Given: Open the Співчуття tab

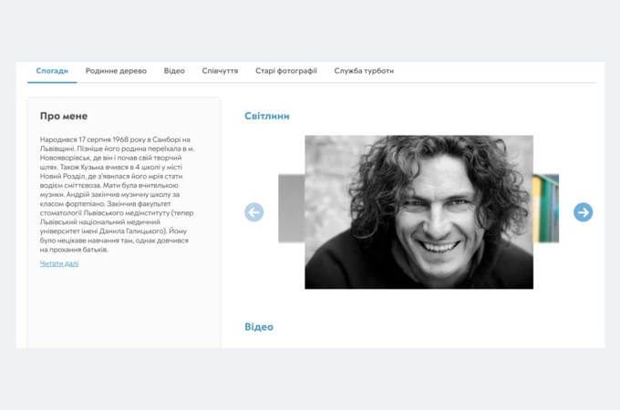Looking at the screenshot, I should [x=220, y=71].
